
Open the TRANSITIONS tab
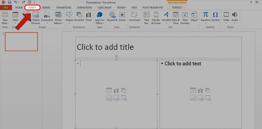(x=64, y=7)
